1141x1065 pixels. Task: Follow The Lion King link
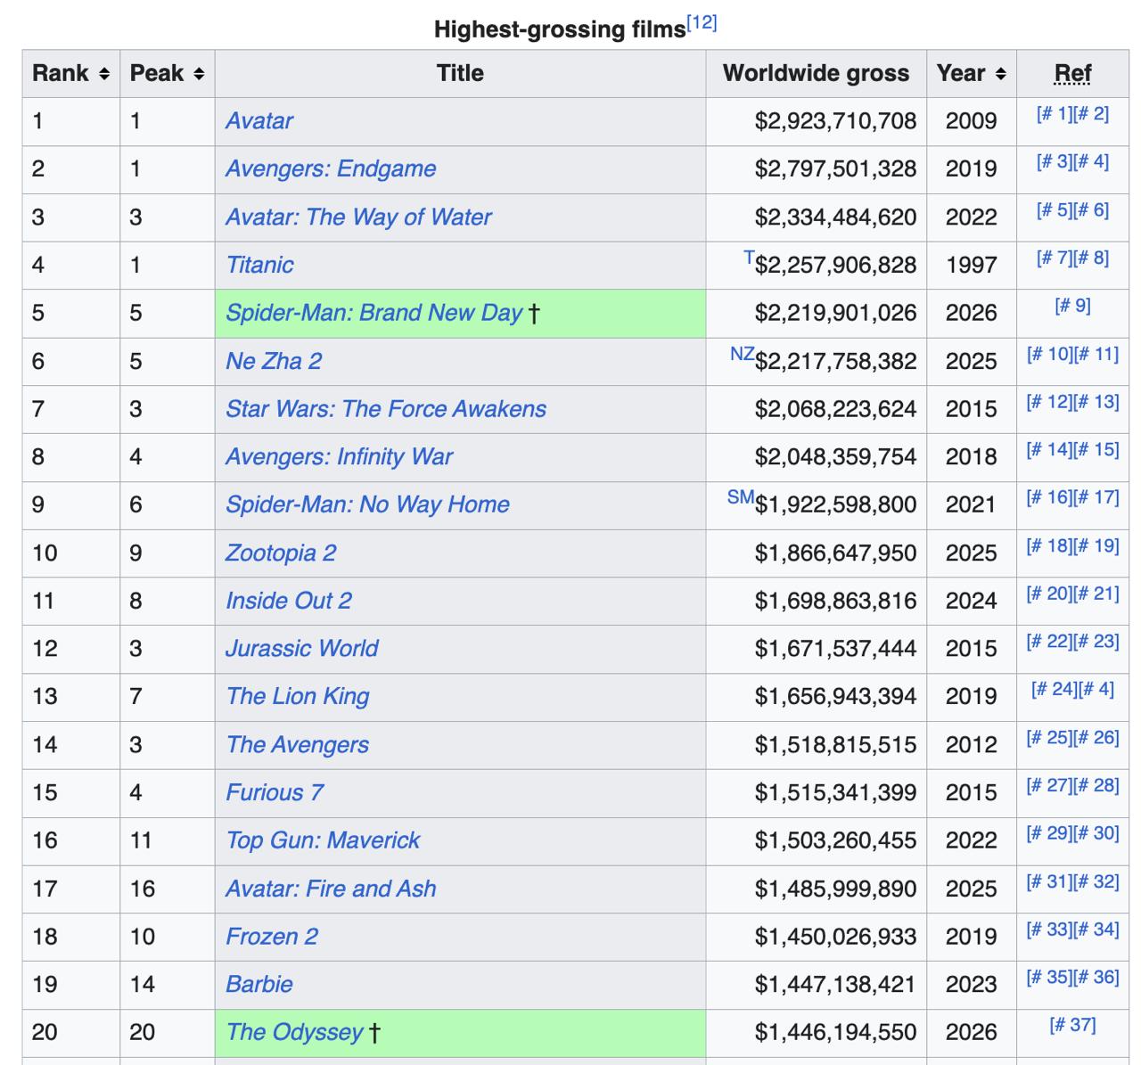coord(298,697)
